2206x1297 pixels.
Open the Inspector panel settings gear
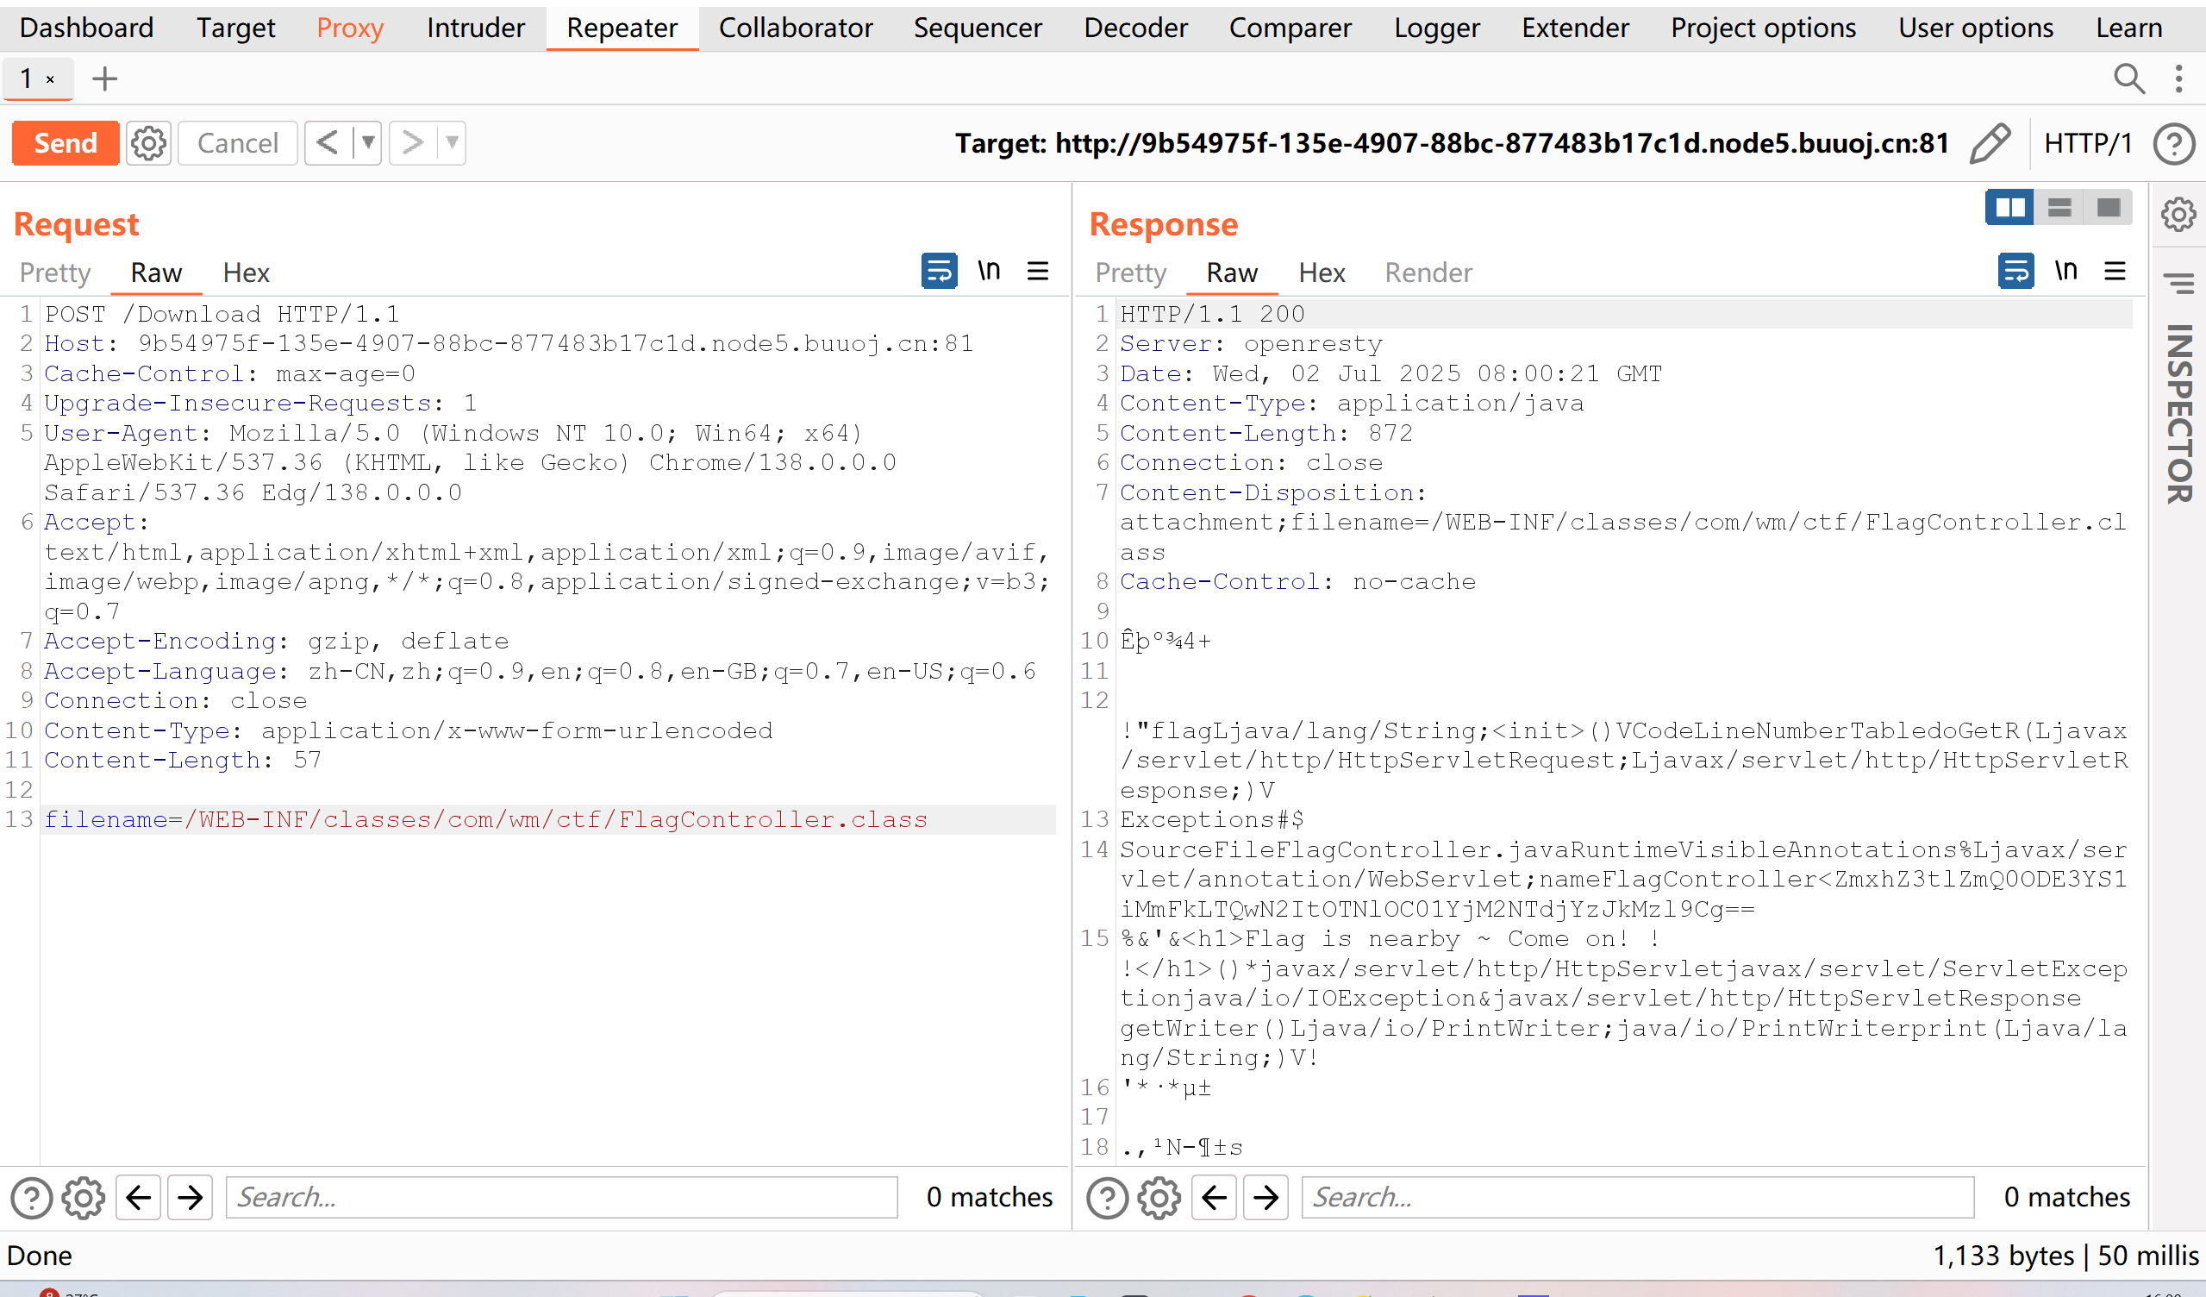[2178, 215]
